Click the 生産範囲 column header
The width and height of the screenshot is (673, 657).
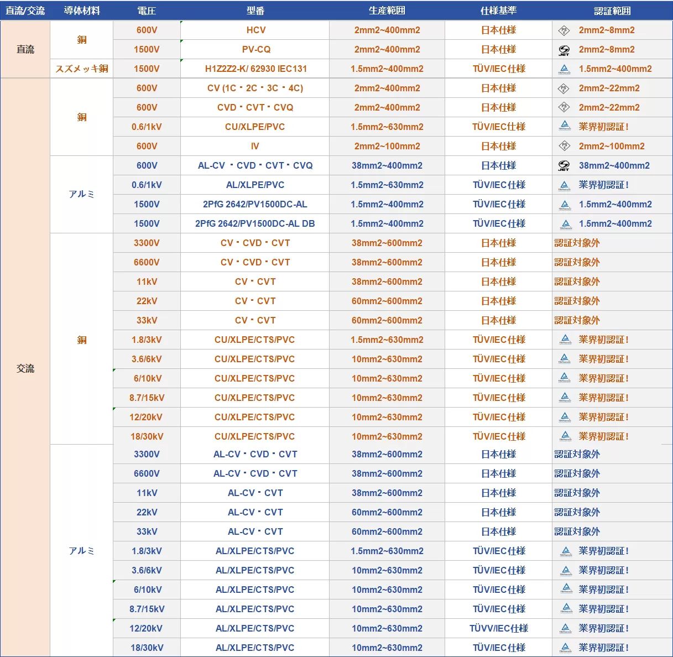pyautogui.click(x=387, y=11)
